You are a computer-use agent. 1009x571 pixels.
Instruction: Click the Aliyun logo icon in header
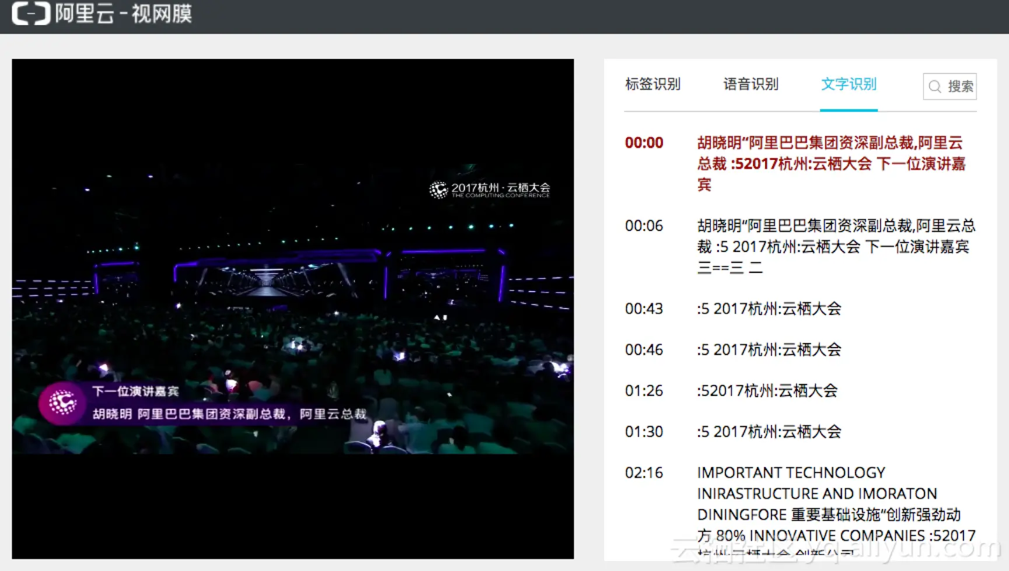click(x=31, y=13)
